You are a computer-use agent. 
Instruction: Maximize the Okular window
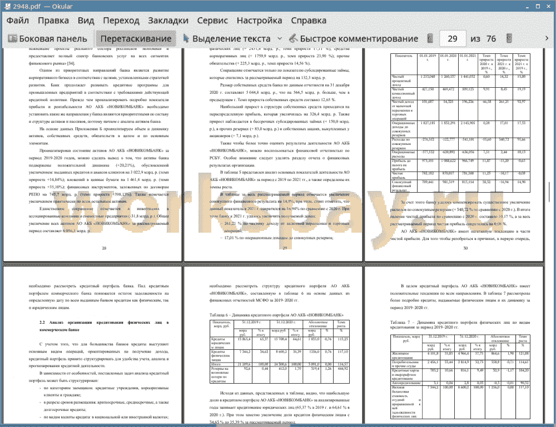point(538,6)
